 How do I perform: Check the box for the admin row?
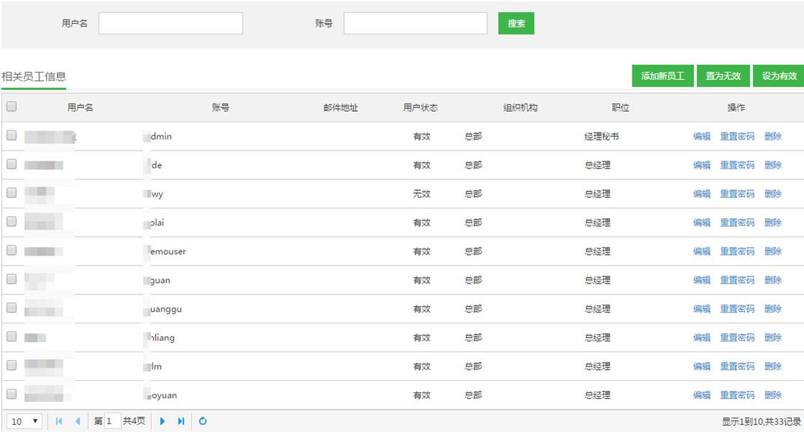tap(12, 135)
